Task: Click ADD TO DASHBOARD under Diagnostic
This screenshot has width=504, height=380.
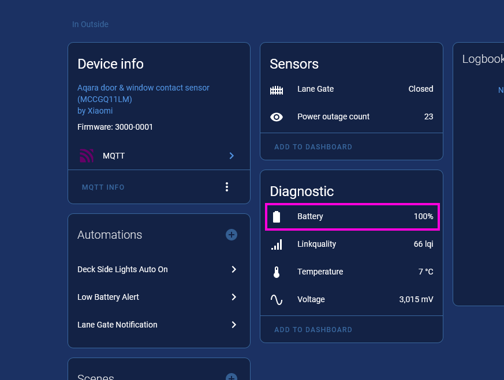Action: click(x=313, y=330)
